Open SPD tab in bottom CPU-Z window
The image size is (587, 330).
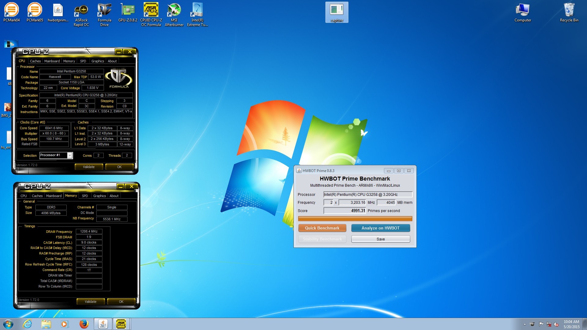point(85,196)
